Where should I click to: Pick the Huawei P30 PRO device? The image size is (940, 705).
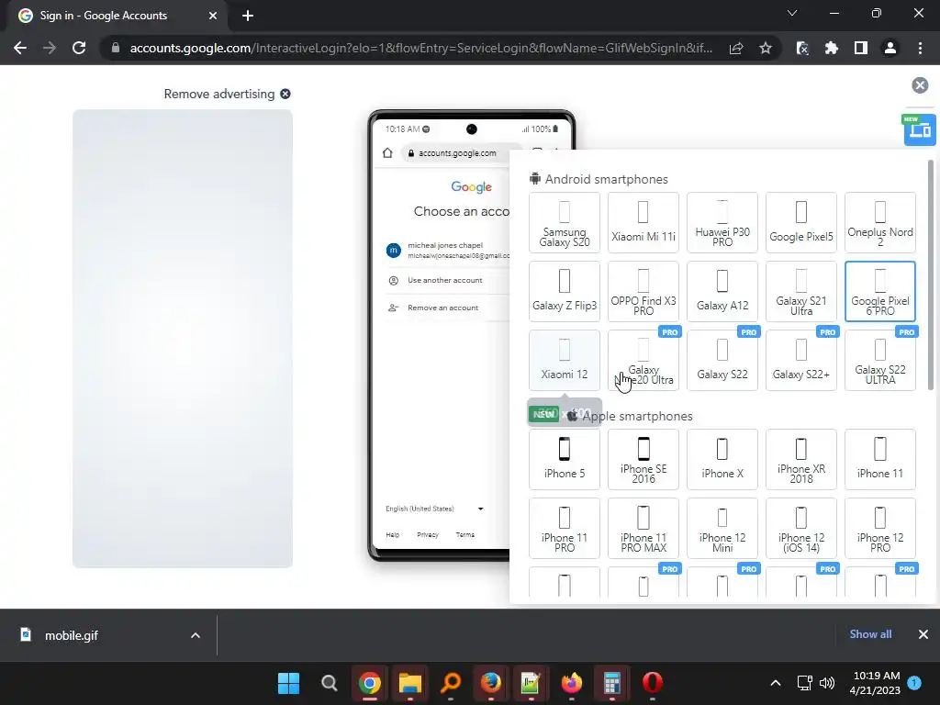coord(722,222)
